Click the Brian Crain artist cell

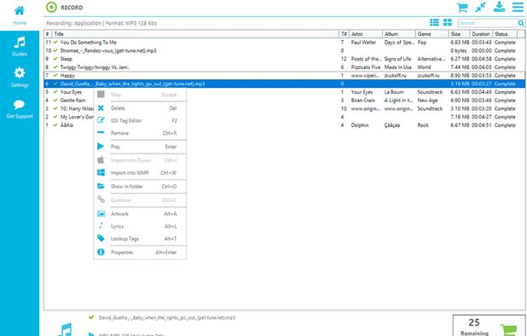pyautogui.click(x=363, y=100)
